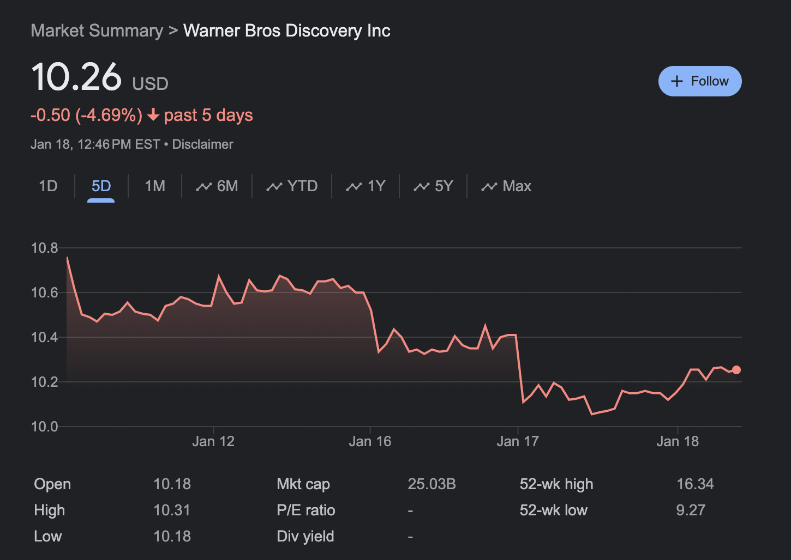
Task: Switch to the 6M range tab
Action: [x=217, y=186]
